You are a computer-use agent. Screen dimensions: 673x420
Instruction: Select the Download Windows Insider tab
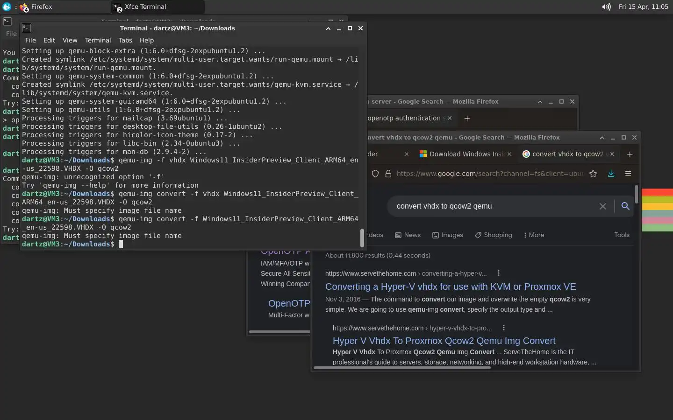465,154
